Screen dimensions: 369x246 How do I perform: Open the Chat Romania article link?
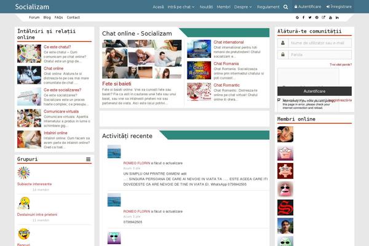226,63
